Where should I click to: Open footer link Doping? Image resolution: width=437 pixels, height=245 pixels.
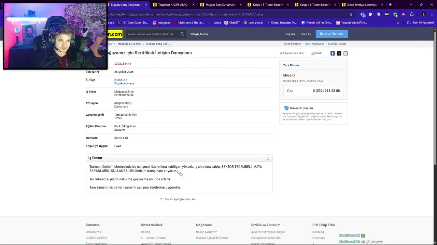pos(145,232)
